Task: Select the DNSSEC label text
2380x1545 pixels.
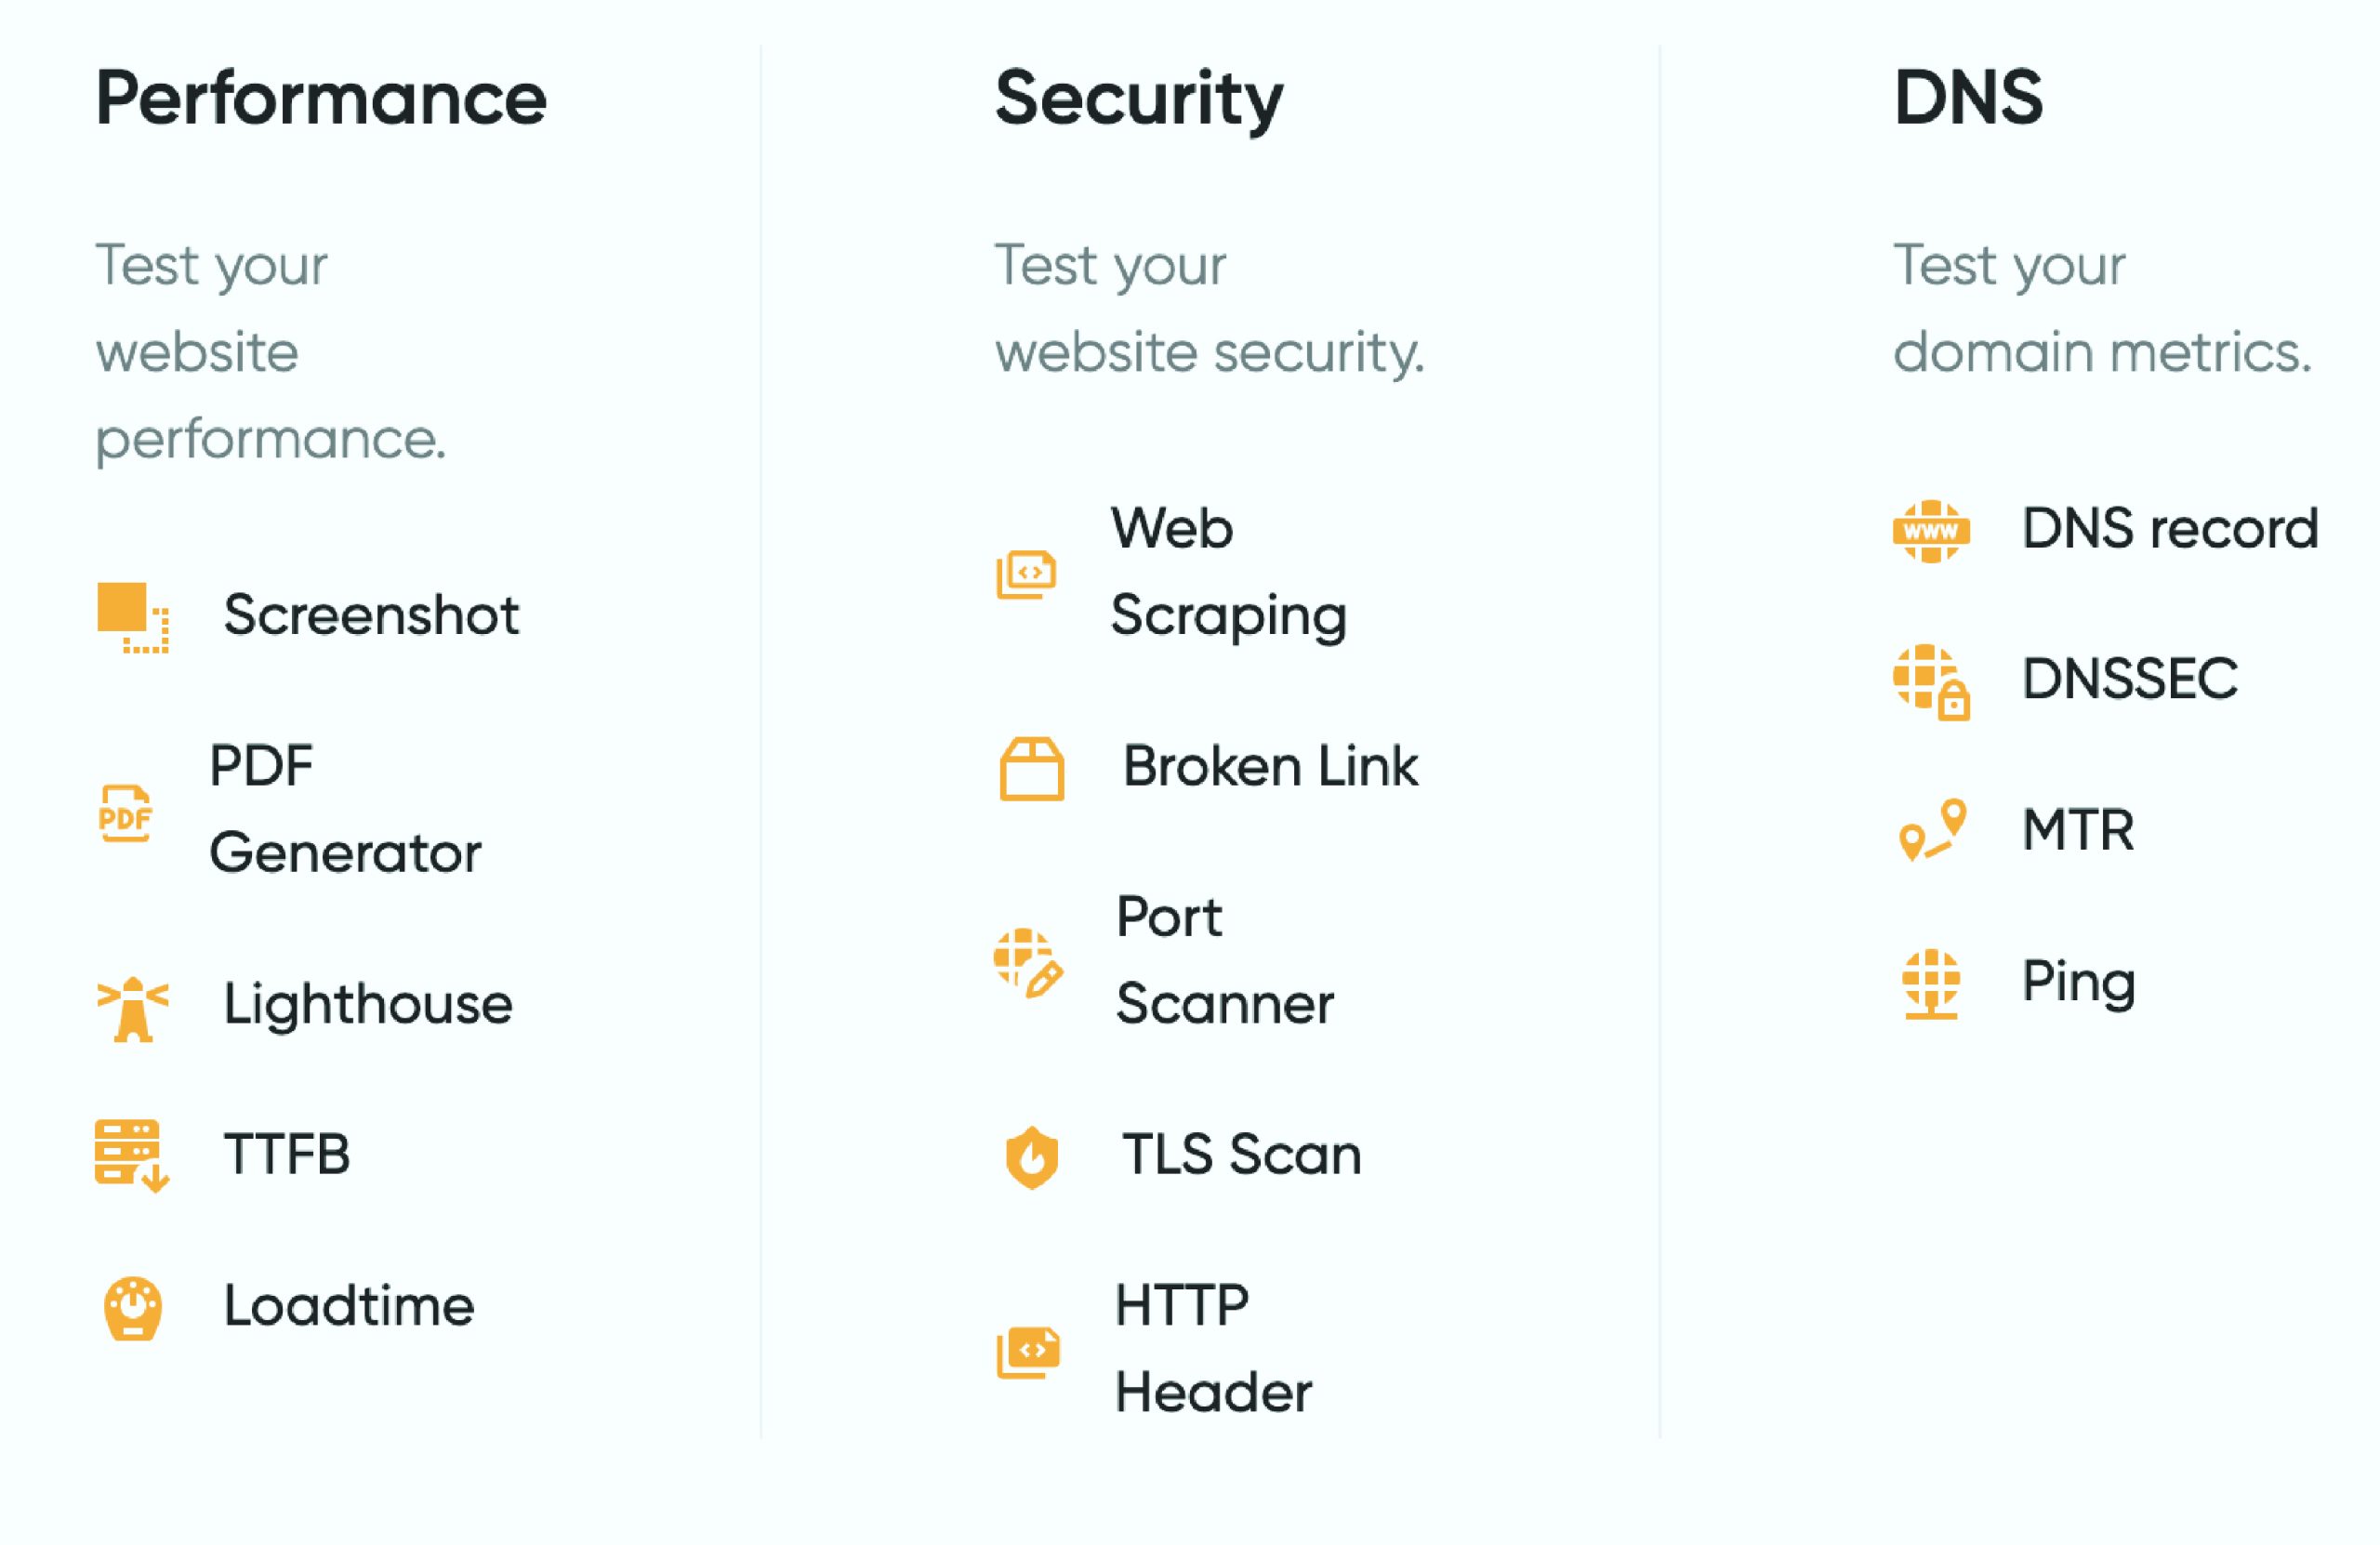Action: tap(2128, 681)
